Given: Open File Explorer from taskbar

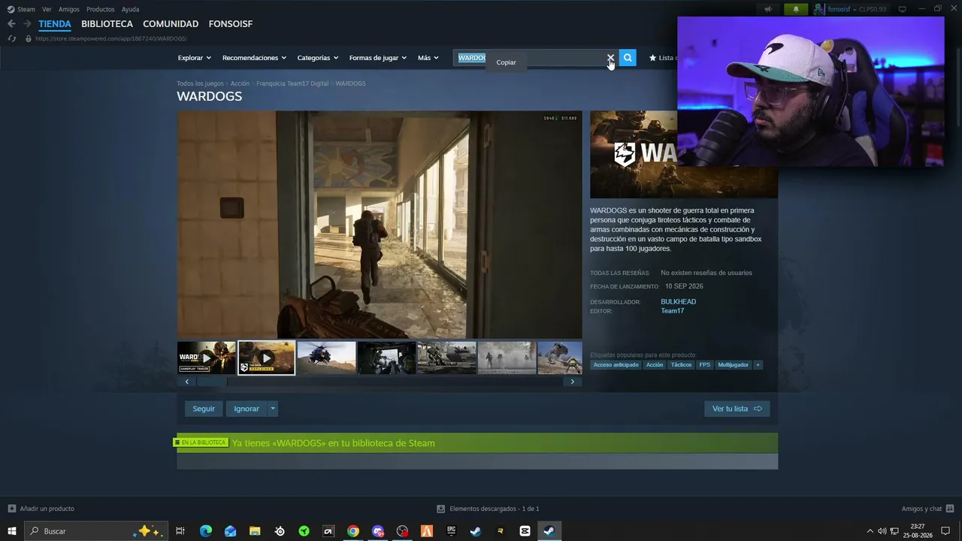Looking at the screenshot, I should tap(255, 531).
